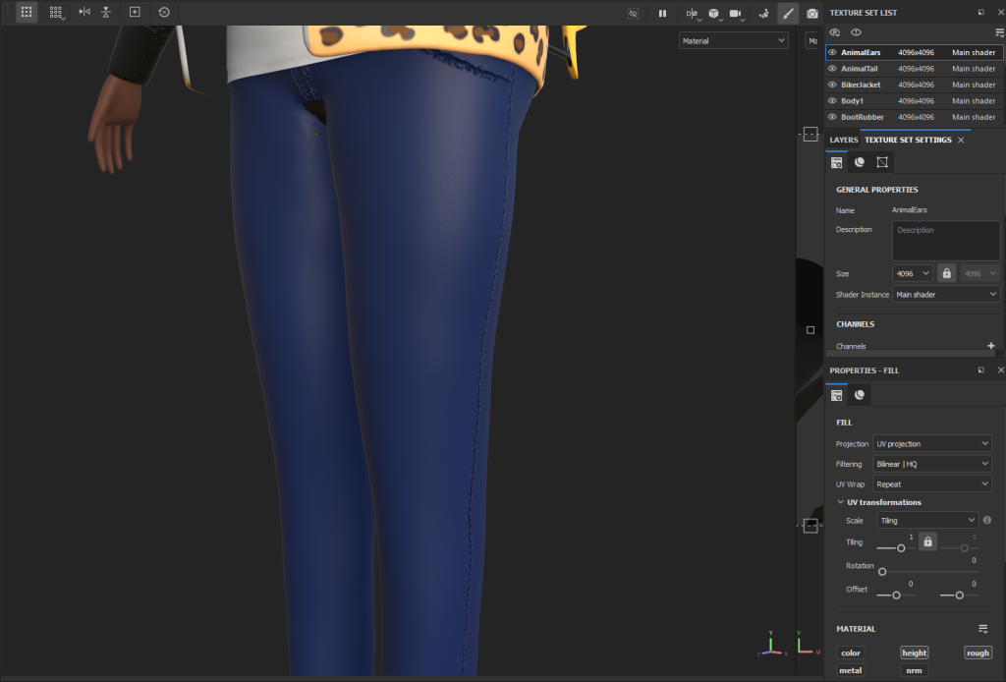Click the Description text field
The height and width of the screenshot is (682, 1006).
(x=945, y=241)
